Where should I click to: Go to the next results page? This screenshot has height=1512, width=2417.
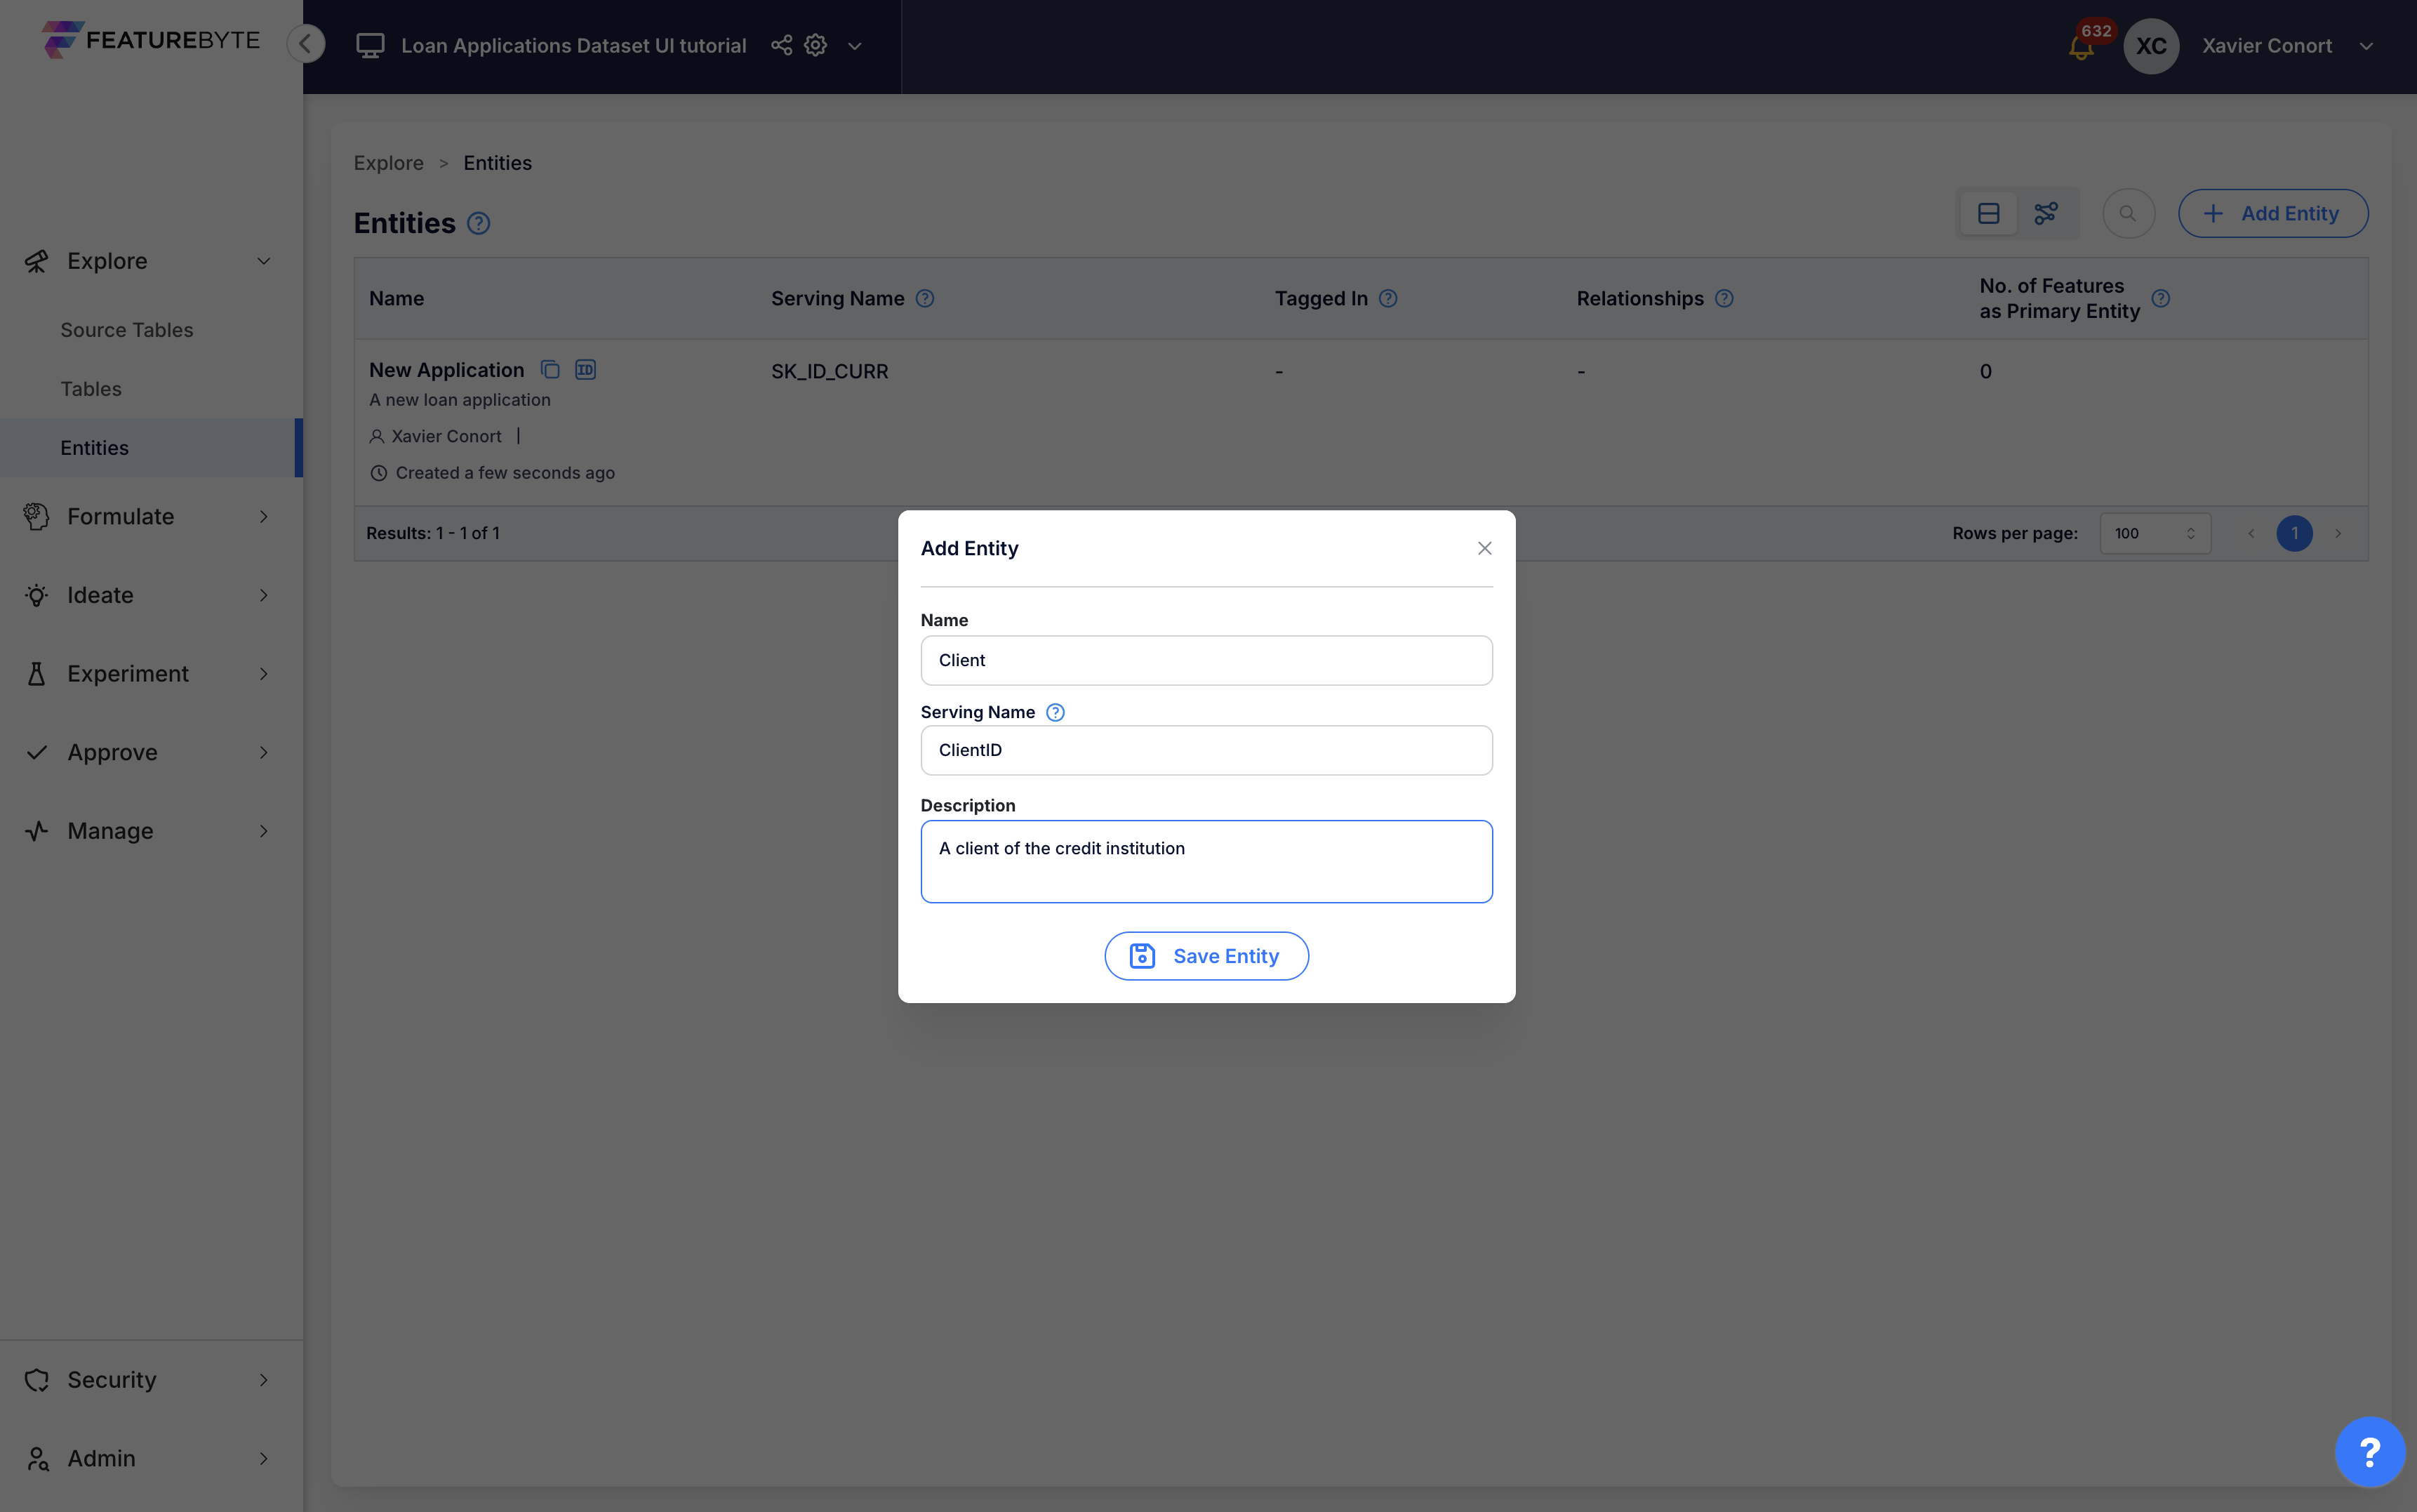[2338, 533]
